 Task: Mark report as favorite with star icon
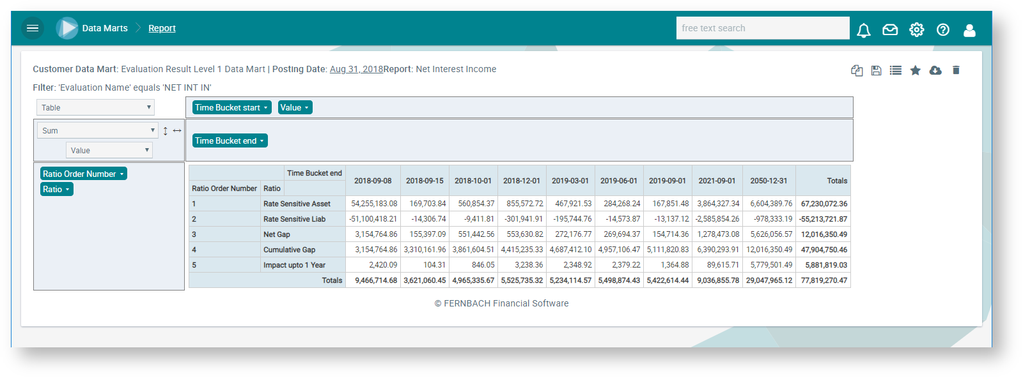pyautogui.click(x=915, y=71)
